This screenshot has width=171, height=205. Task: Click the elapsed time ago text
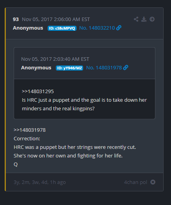[x=40, y=182]
